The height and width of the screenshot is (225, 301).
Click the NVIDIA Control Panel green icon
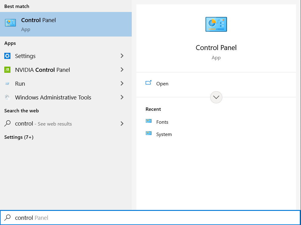tap(7, 70)
